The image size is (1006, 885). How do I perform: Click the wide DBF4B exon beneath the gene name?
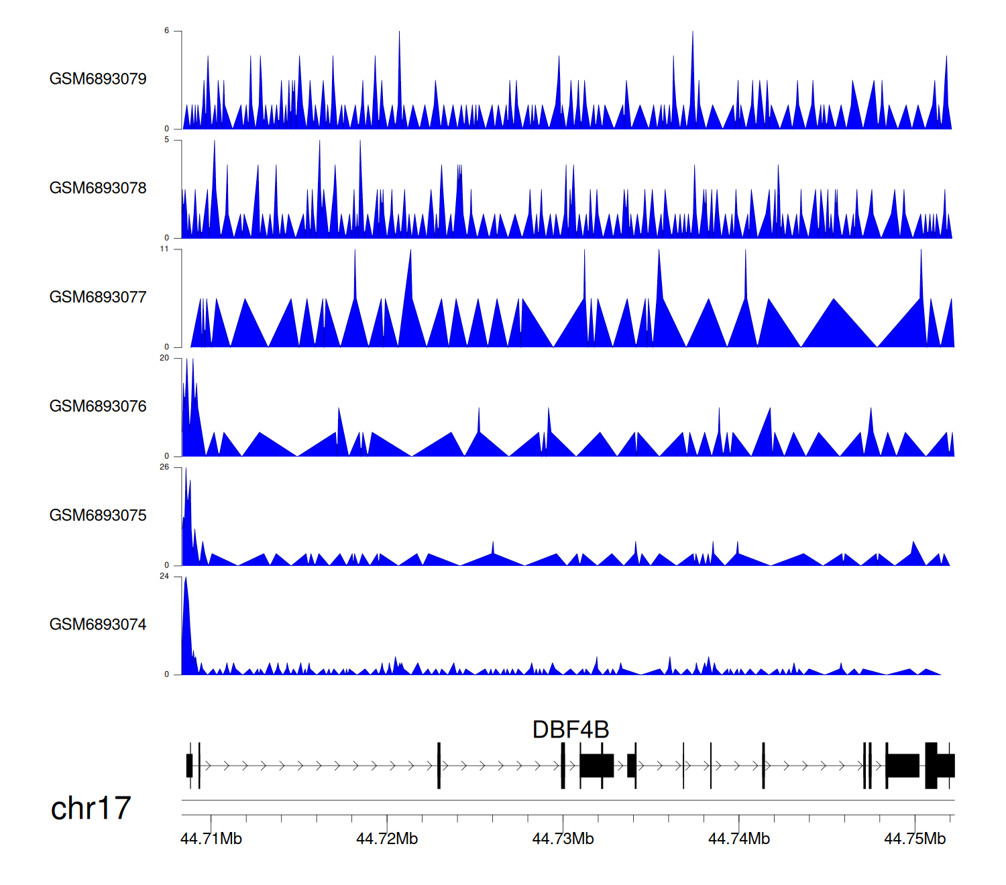point(596,766)
